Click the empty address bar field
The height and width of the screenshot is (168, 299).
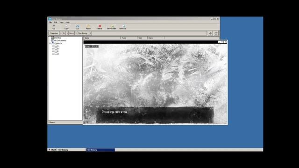(x=149, y=33)
